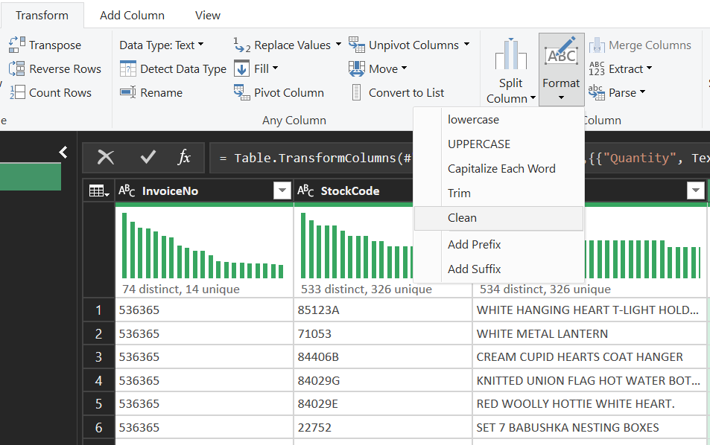The image size is (710, 445).
Task: Click inside the formula bar
Action: tap(313, 158)
